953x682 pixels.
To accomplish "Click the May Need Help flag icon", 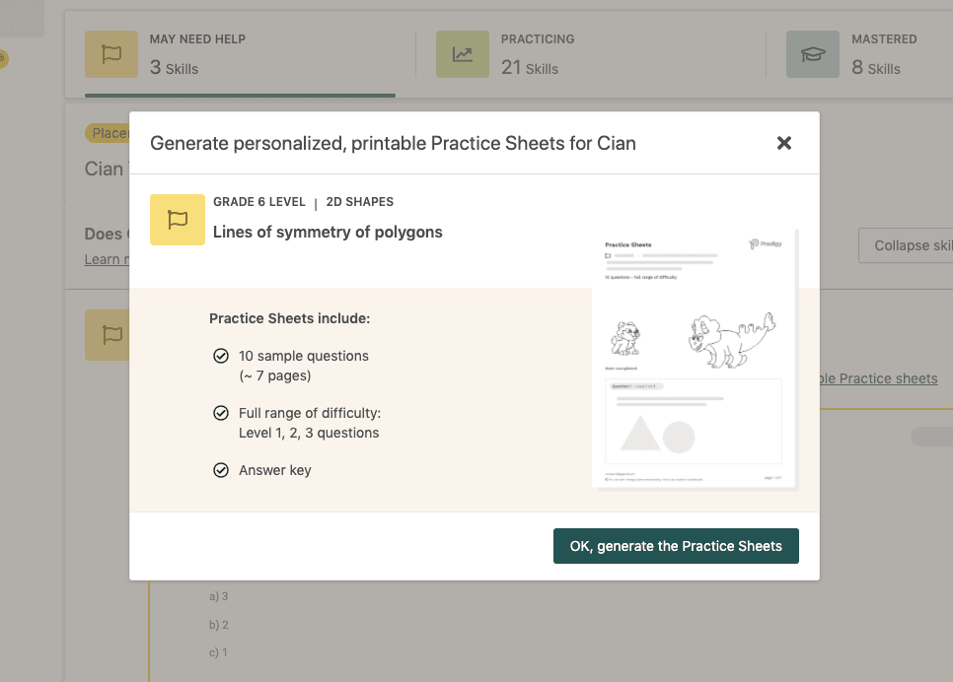I will pos(111,54).
